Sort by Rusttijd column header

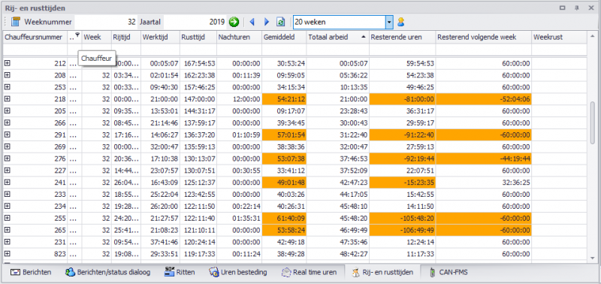(198, 37)
